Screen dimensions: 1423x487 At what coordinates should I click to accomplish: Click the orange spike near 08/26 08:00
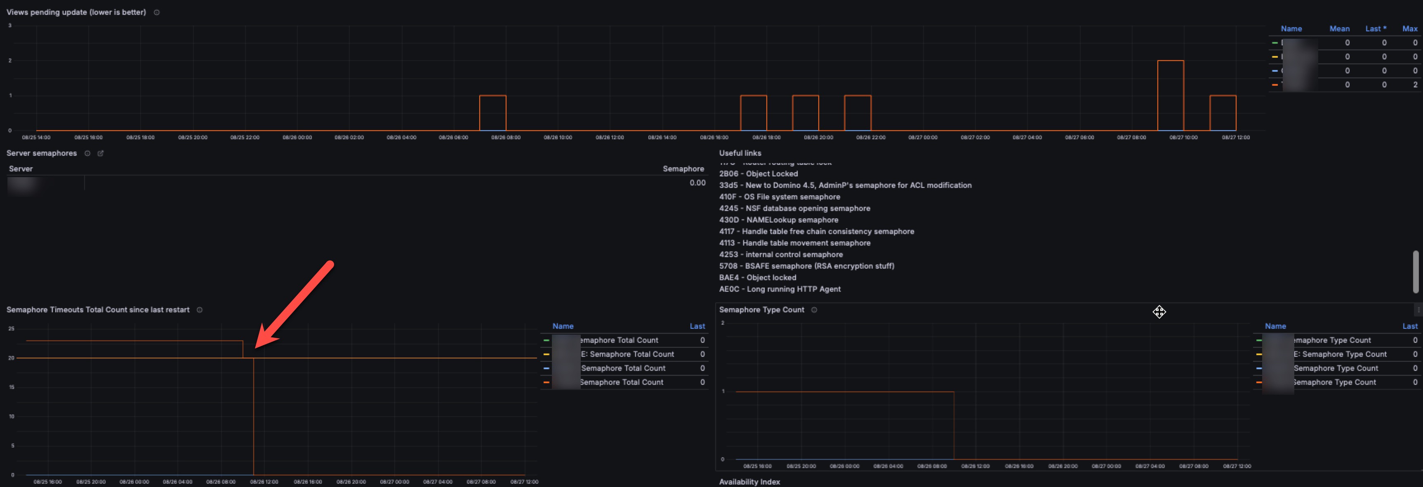492,112
